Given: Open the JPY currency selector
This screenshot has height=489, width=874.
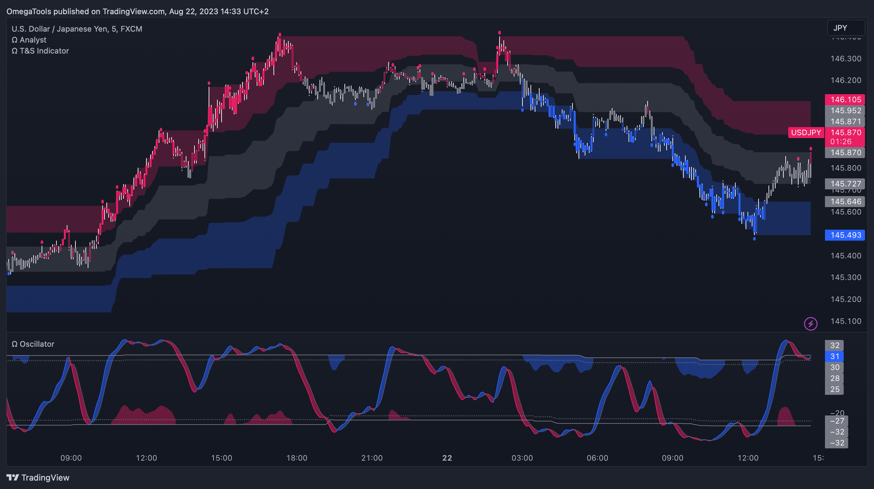Looking at the screenshot, I should point(846,28).
